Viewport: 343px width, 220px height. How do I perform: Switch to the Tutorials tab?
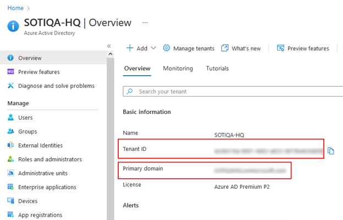(x=217, y=69)
